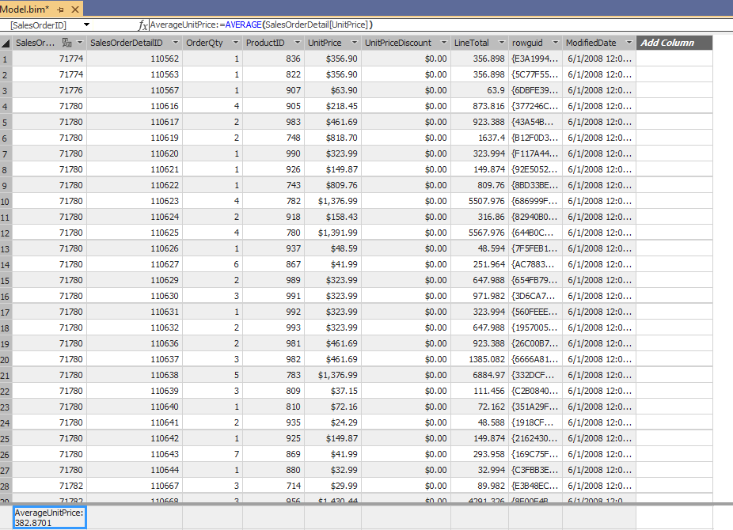Click UnitPrice cell $218.45
Screen dimensions: 733x530
click(332, 106)
